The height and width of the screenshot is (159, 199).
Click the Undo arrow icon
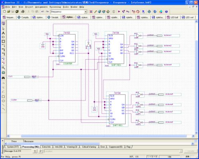(43, 12)
